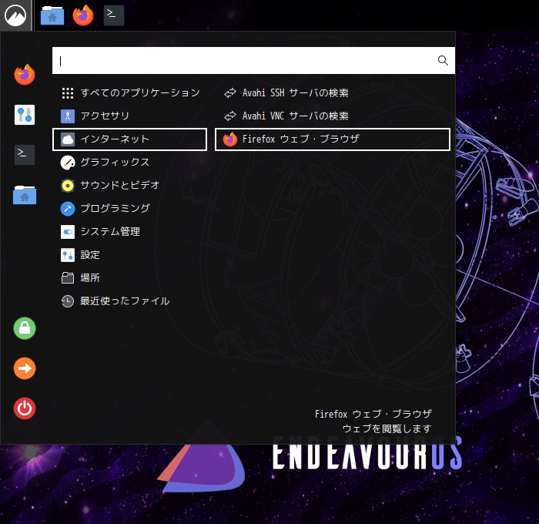Image resolution: width=539 pixels, height=524 pixels.
Task: Open the home folder icon in the menu sidebar
Action: [x=25, y=195]
